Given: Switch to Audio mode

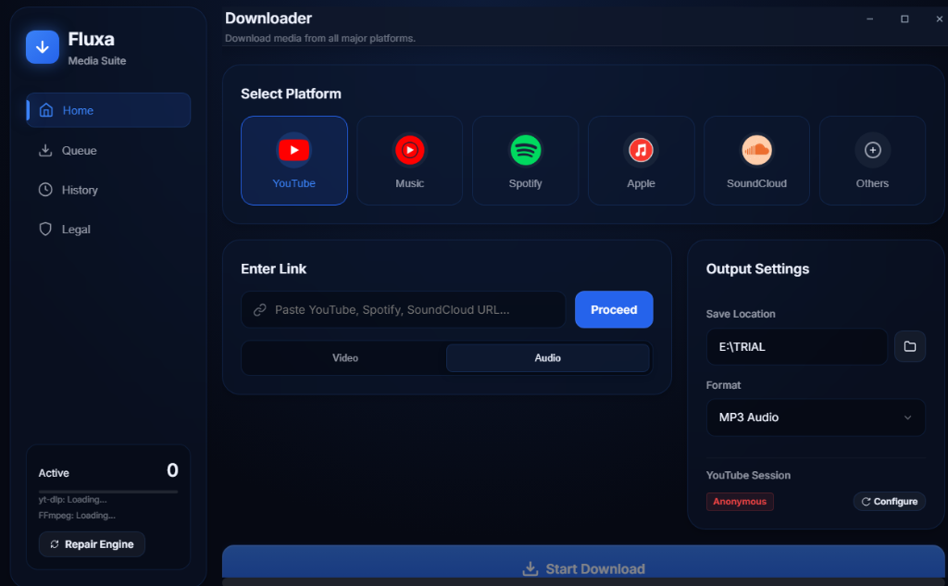Looking at the screenshot, I should point(548,358).
